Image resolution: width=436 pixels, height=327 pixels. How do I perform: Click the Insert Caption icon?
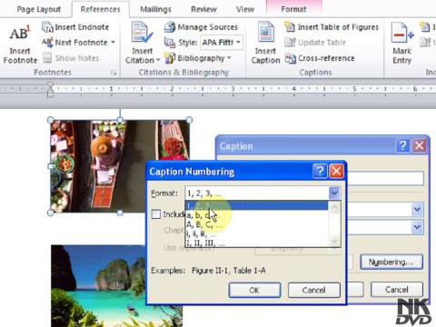tap(265, 32)
